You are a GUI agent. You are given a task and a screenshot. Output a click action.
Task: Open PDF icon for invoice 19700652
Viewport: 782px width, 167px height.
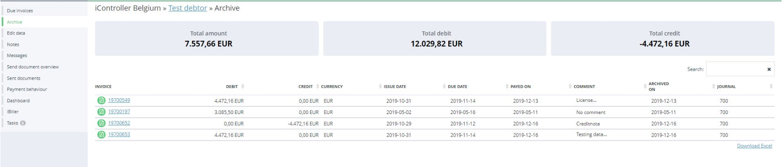101,123
